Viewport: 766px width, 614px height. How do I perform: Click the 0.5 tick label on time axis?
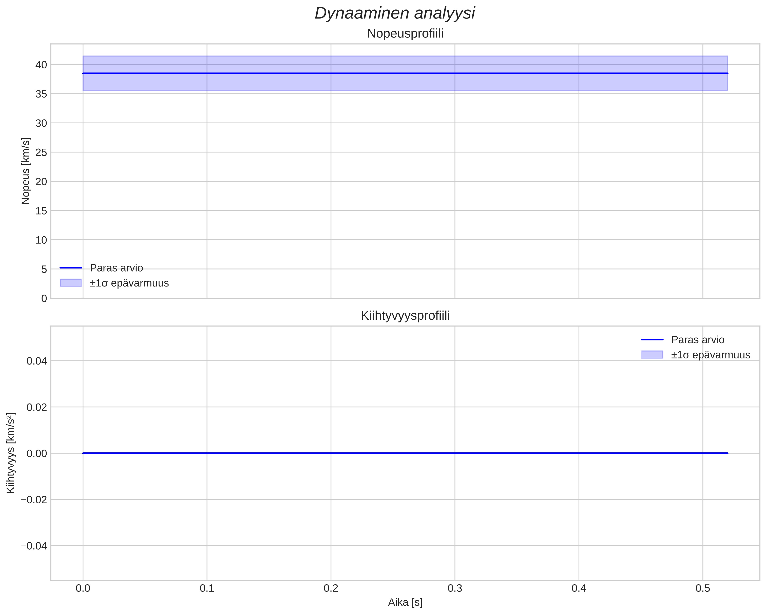pyautogui.click(x=702, y=588)
